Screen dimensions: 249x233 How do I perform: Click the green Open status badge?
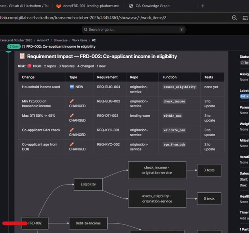[14, 47]
